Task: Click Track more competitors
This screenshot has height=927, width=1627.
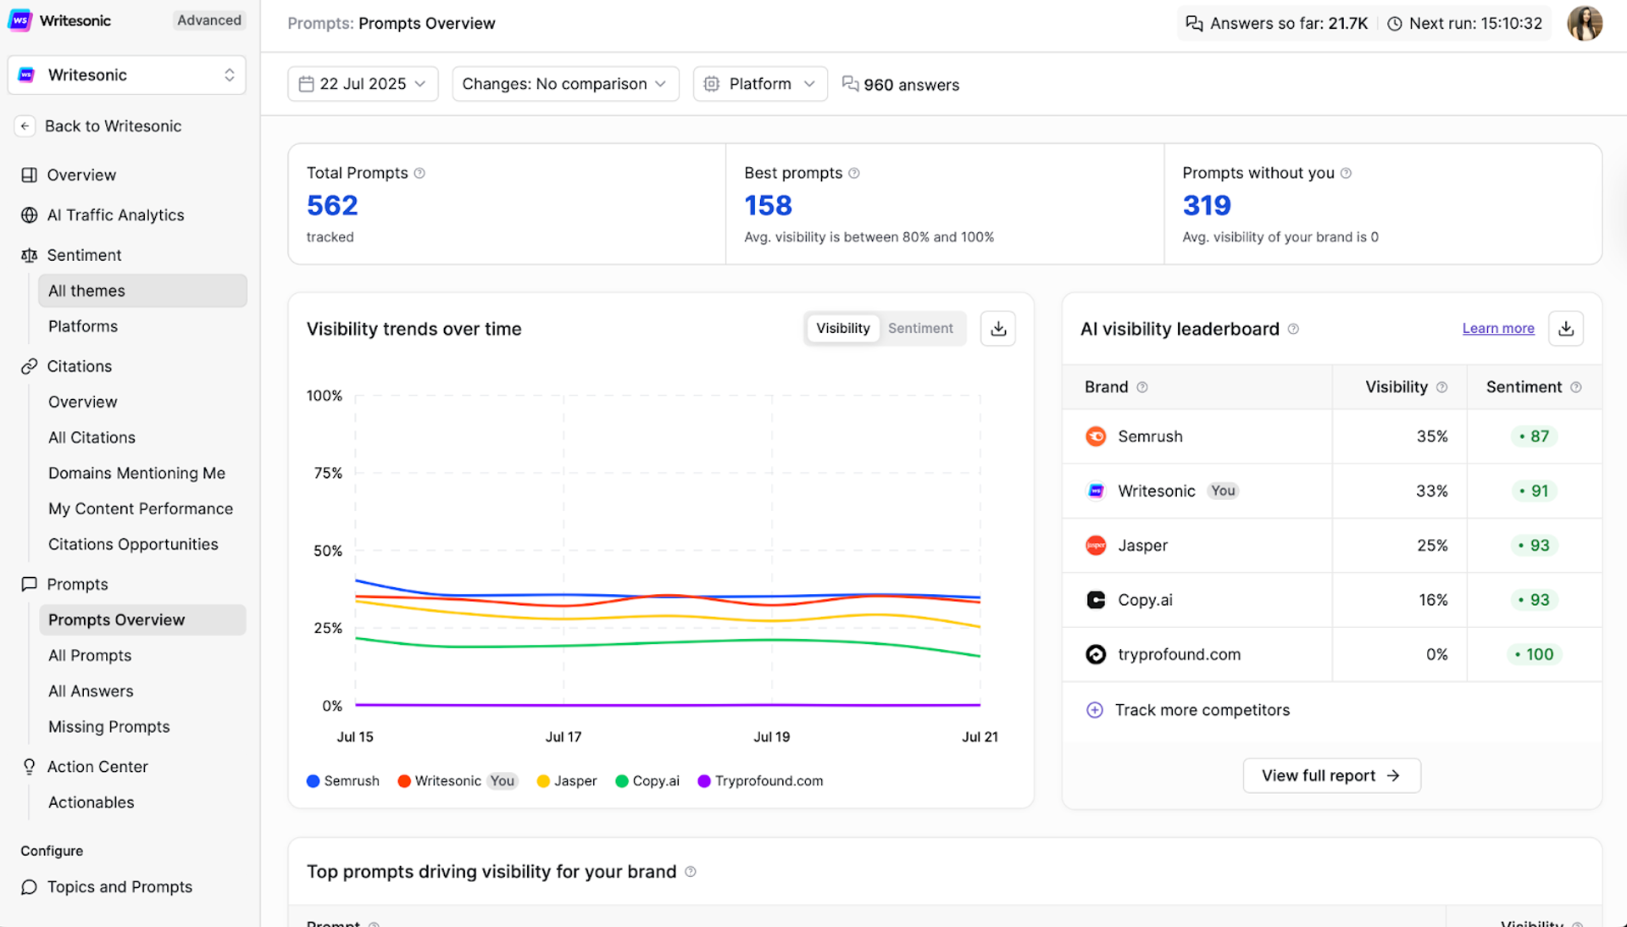Action: 1202,710
